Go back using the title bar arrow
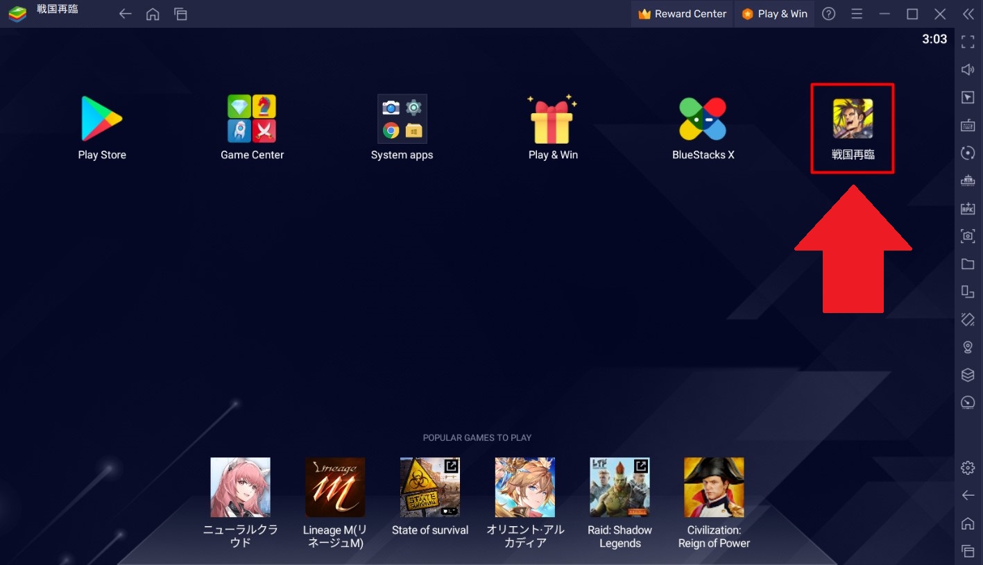This screenshot has height=565, width=983. click(125, 14)
